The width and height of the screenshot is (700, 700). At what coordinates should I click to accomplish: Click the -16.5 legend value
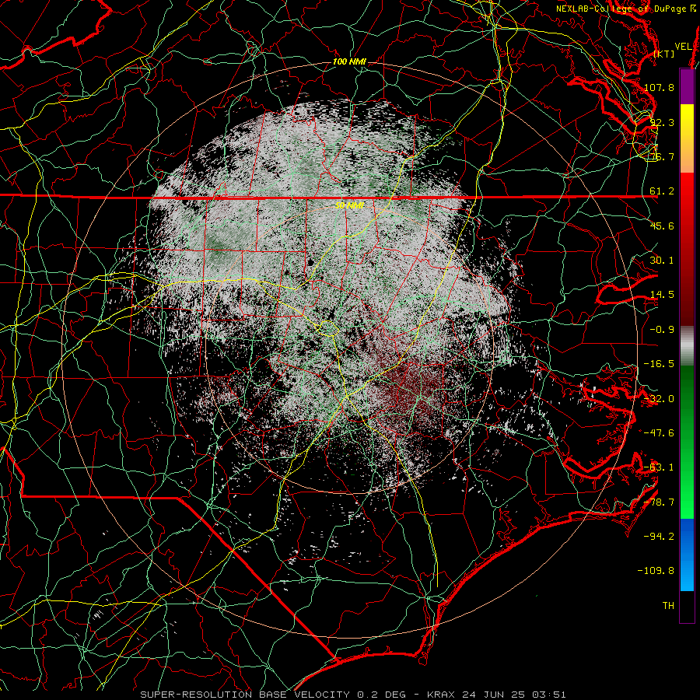point(659,364)
